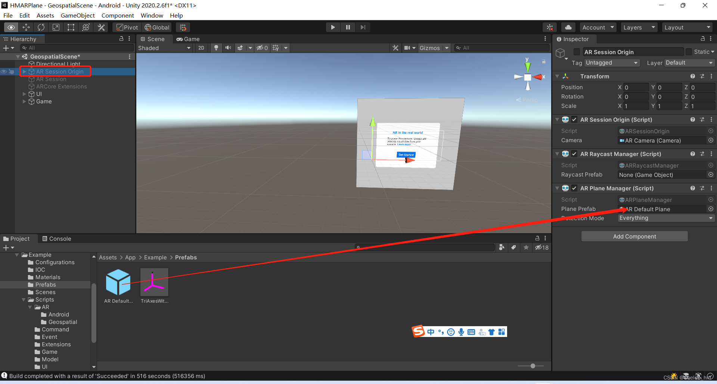Open the Component menu
The width and height of the screenshot is (717, 384).
(x=118, y=15)
